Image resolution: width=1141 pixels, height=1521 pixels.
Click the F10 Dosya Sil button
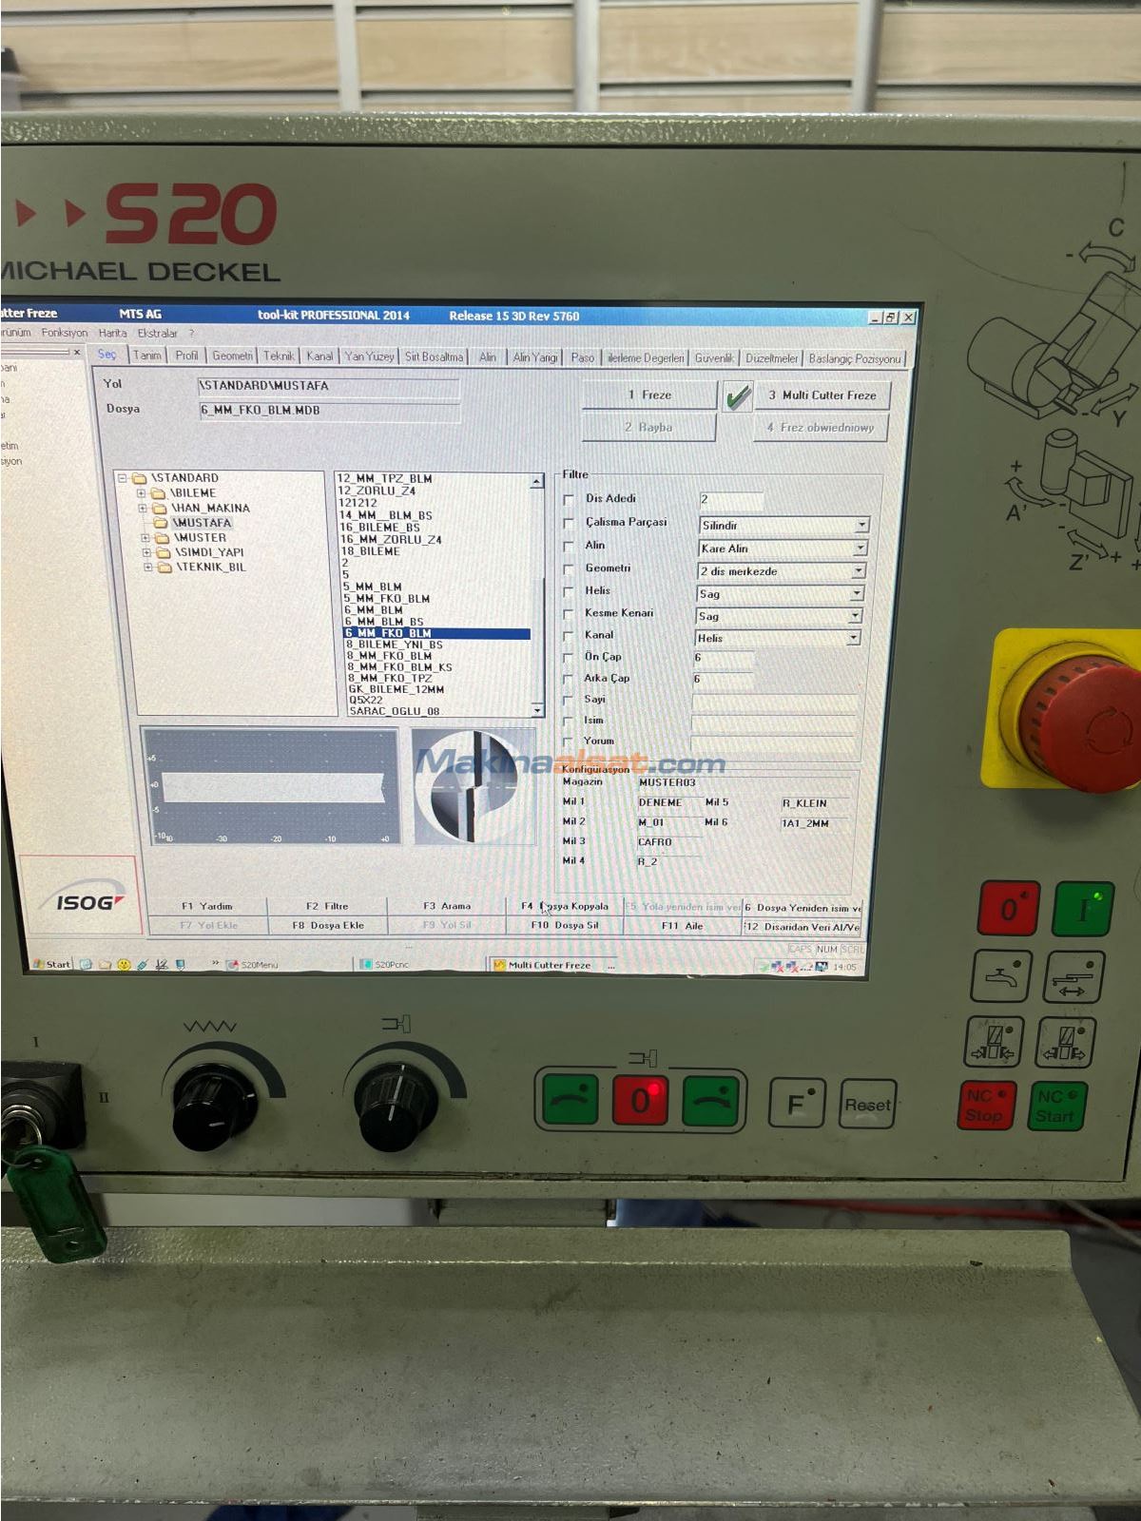point(565,925)
